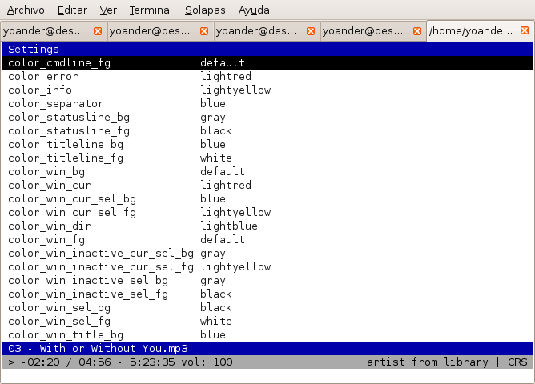Click the lightred value of color_error
The width and height of the screenshot is (535, 384).
tap(226, 76)
